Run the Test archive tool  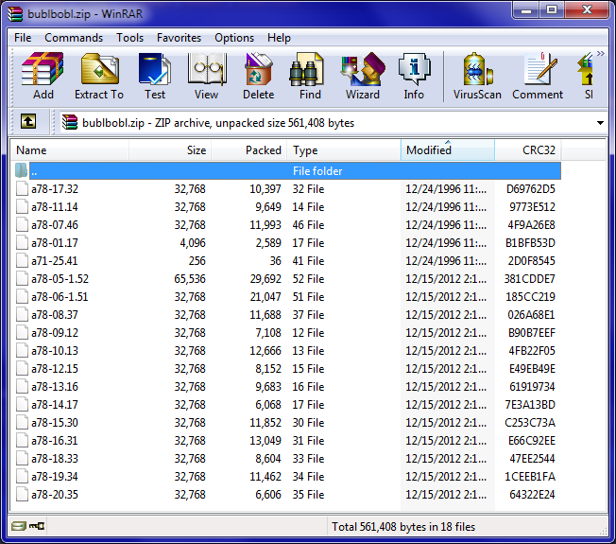[155, 76]
